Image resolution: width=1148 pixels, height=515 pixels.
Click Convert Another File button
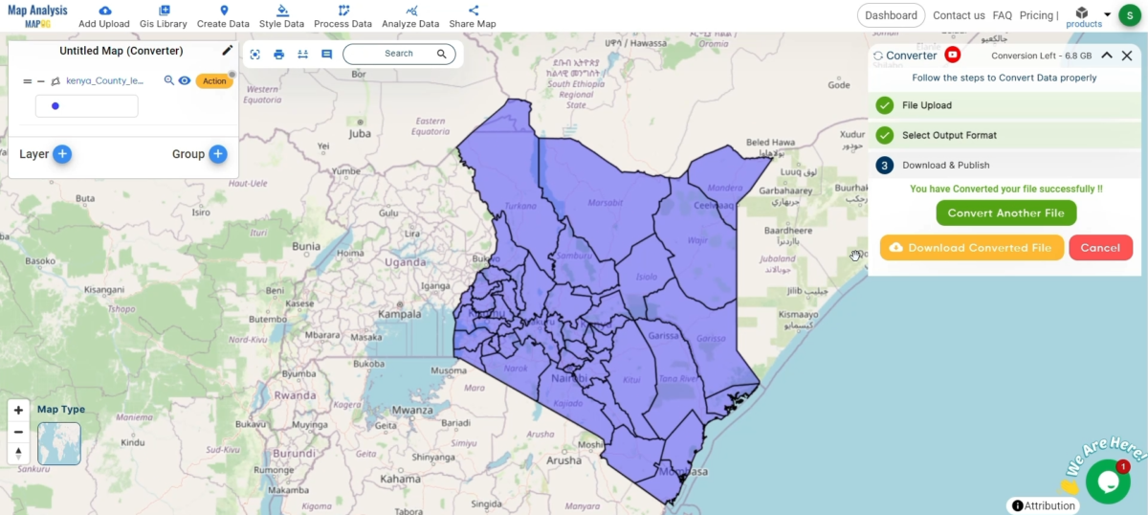[x=1005, y=213]
